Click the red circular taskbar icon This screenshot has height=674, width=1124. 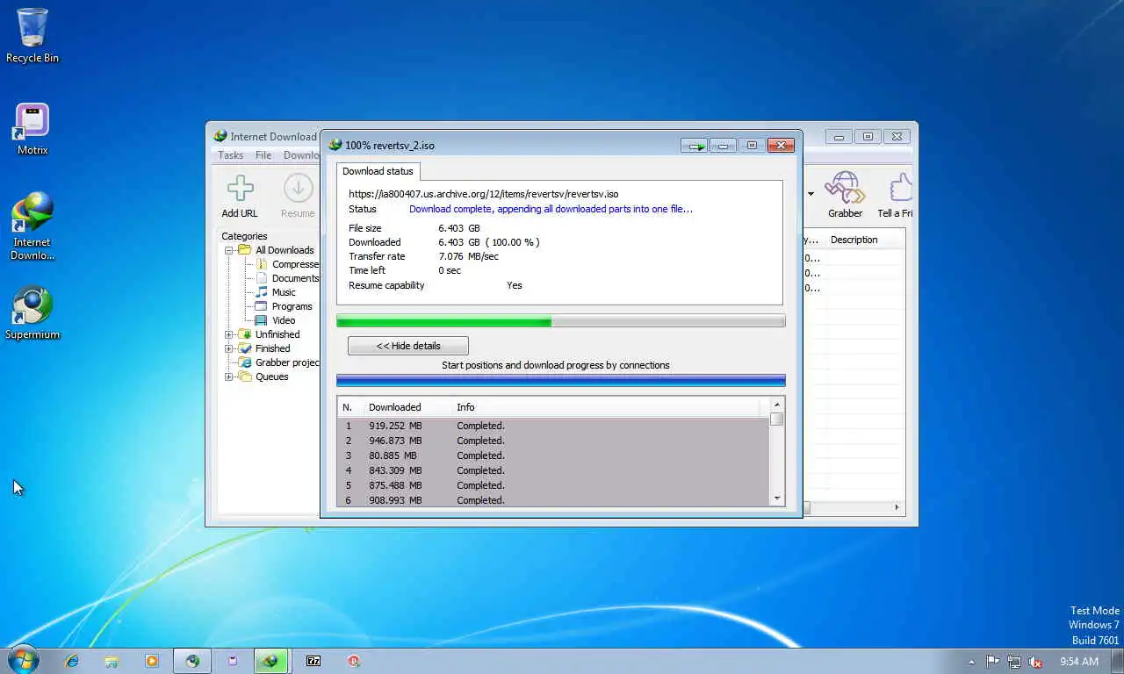[353, 661]
